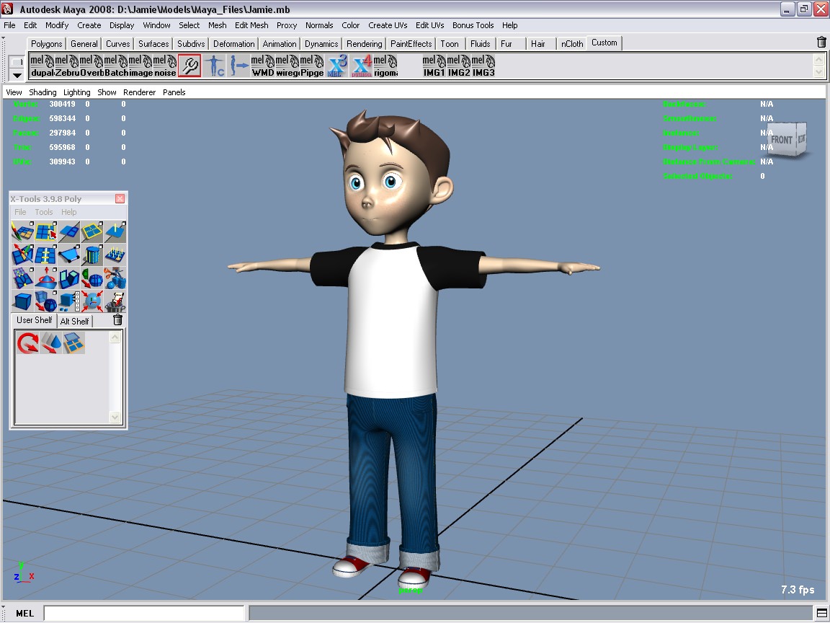The height and width of the screenshot is (623, 830).
Task: Click X-Tools scissors separate icon
Action: point(115,278)
